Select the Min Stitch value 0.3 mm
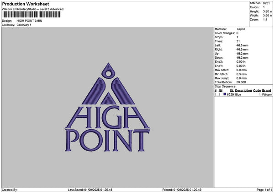The width and height of the screenshot is (274, 193). pos(242,74)
